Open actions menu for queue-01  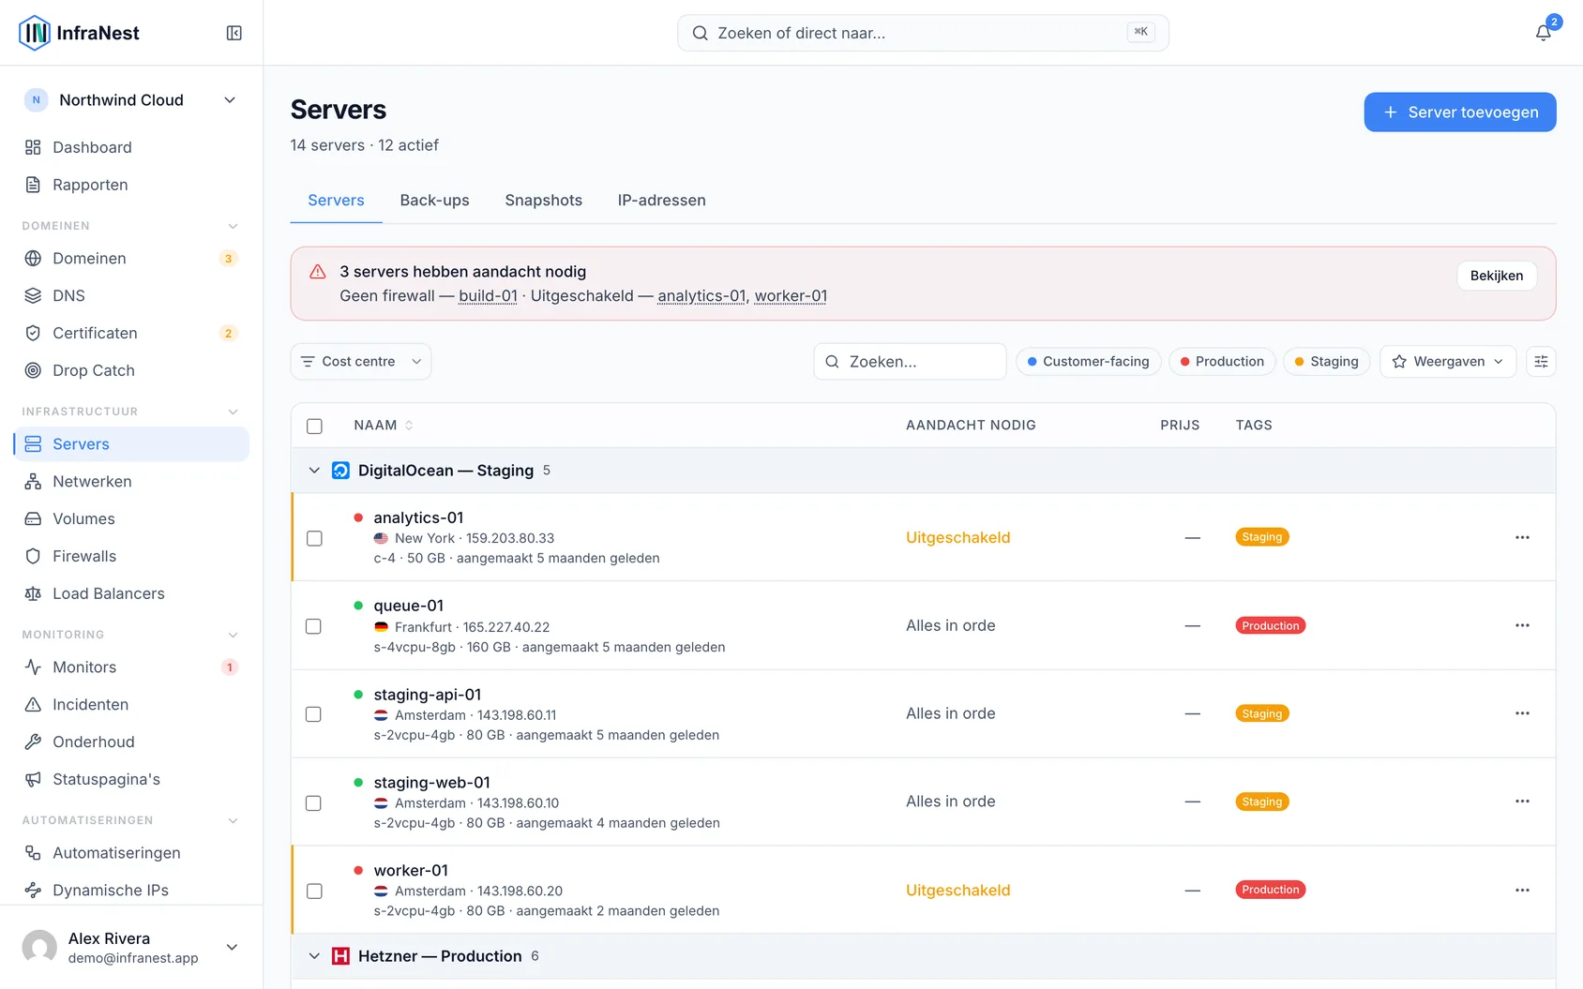coord(1522,625)
